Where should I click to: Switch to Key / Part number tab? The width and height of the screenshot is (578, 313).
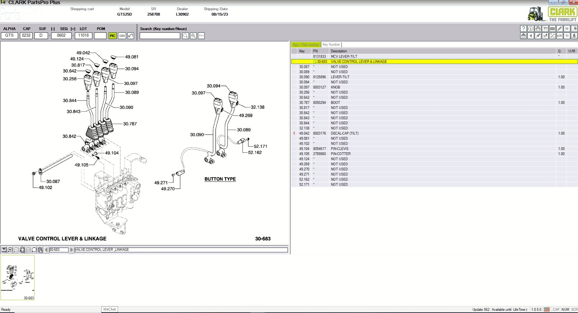(x=306, y=44)
